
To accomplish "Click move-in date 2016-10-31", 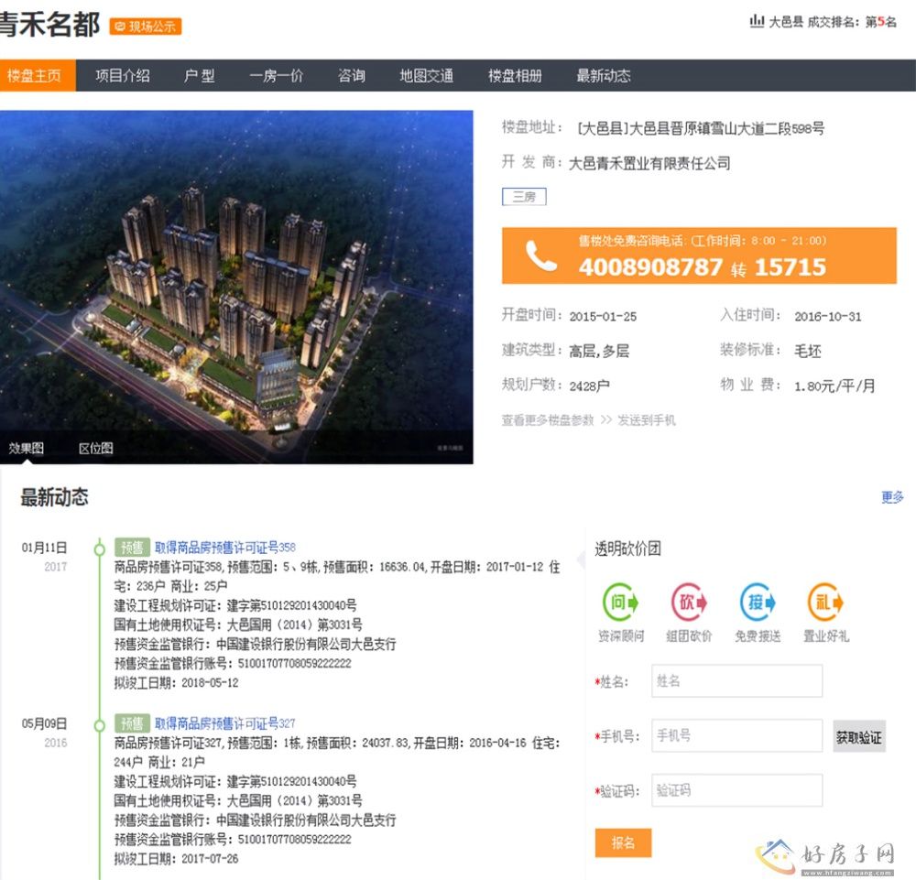I will click(x=828, y=317).
